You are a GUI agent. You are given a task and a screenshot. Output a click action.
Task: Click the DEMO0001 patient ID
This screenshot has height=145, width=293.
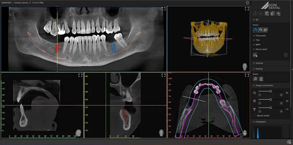tap(7, 3)
